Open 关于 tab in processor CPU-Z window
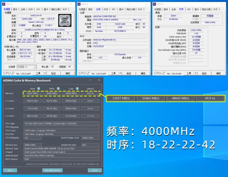 coord(65,9)
